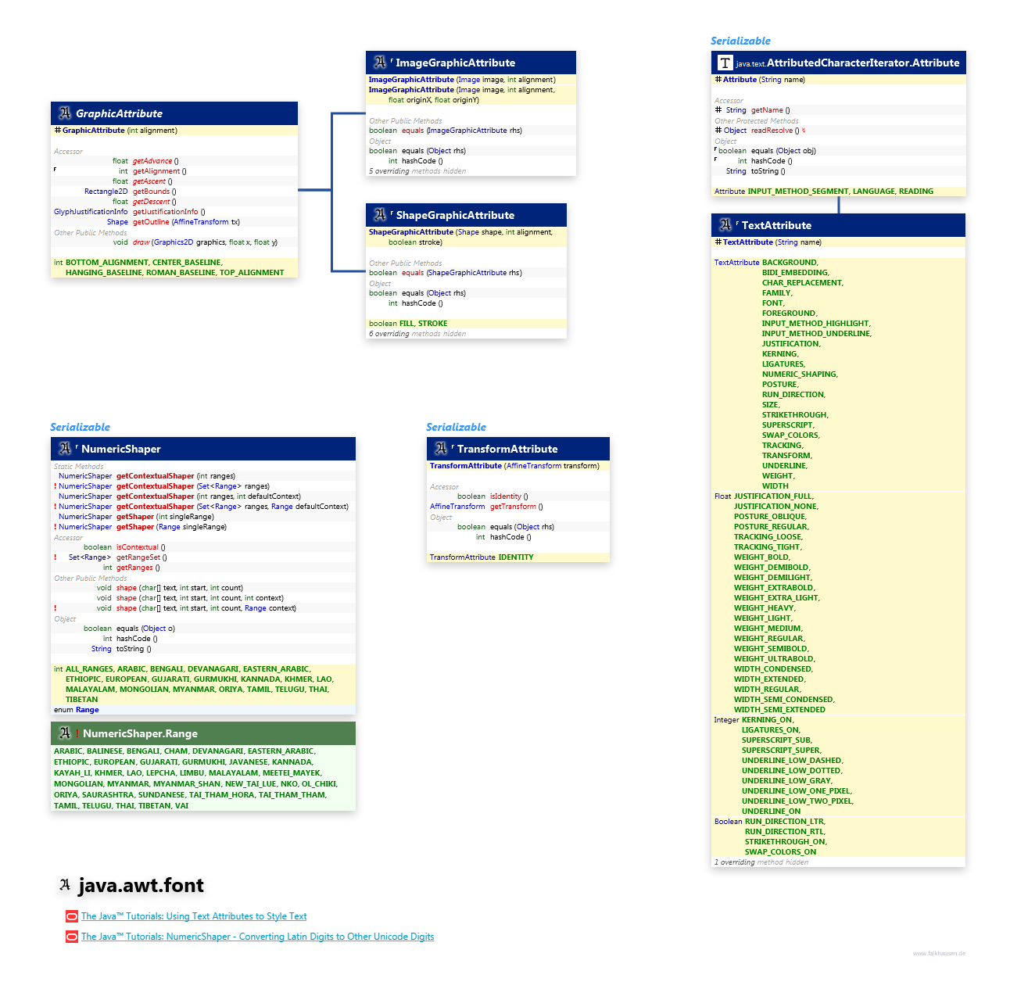Click the java.awt.font package icon
1010x989 pixels.
tap(65, 886)
